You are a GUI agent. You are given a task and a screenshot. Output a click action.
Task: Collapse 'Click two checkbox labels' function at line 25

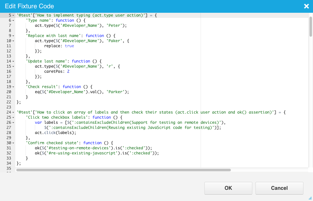[x=13, y=117]
